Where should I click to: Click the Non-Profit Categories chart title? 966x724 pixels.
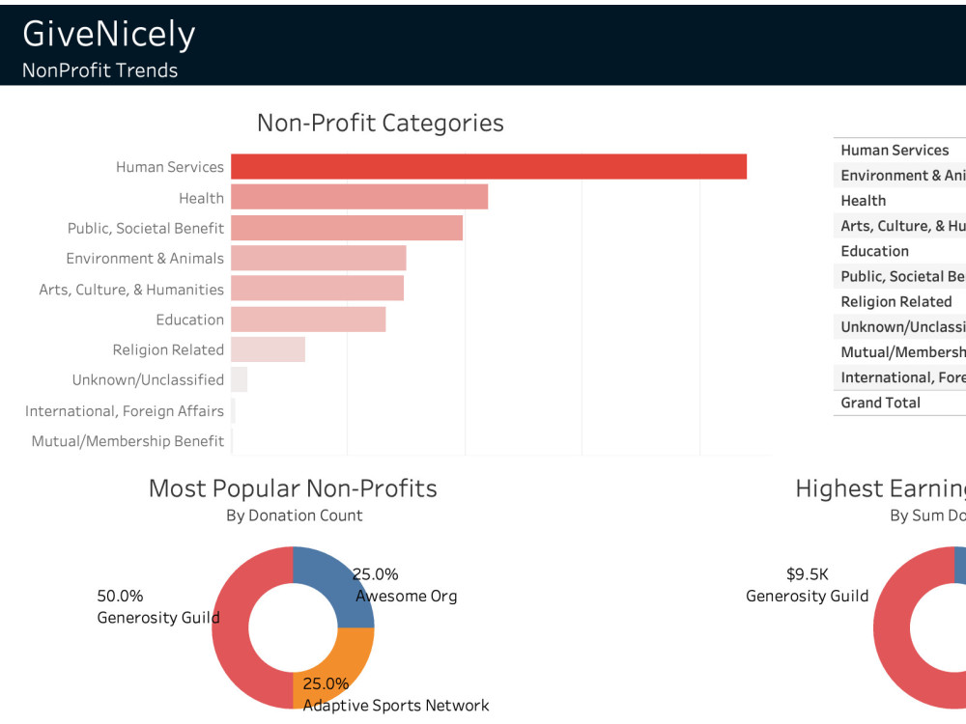(380, 123)
